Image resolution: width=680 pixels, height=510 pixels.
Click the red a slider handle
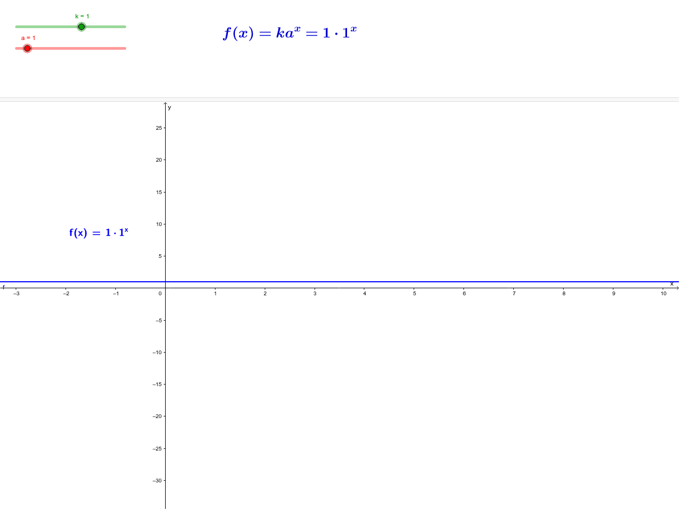pos(28,48)
